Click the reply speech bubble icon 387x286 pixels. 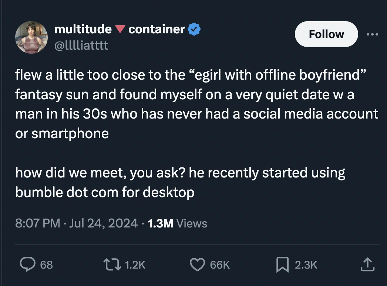click(x=27, y=265)
